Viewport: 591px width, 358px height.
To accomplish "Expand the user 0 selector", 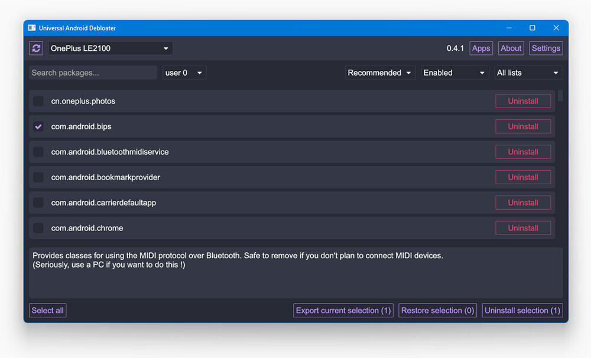I will 184,73.
